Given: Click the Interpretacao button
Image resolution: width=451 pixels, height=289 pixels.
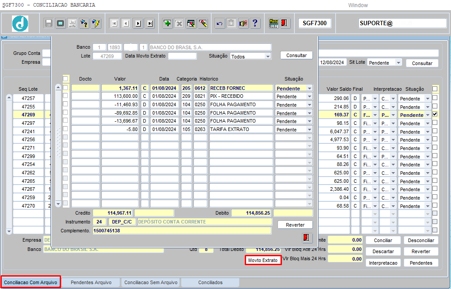Looking at the screenshot, I should [x=383, y=263].
